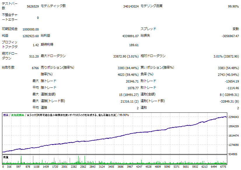
Task: Click the 数量 label of the volume chart
Action: tap(6, 157)
